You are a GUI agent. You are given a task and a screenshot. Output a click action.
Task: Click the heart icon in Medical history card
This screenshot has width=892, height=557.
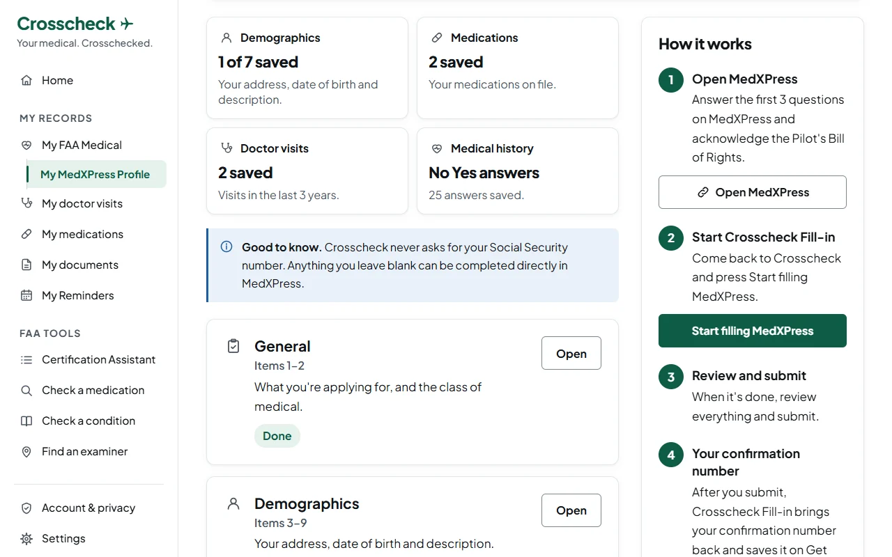[x=437, y=148]
